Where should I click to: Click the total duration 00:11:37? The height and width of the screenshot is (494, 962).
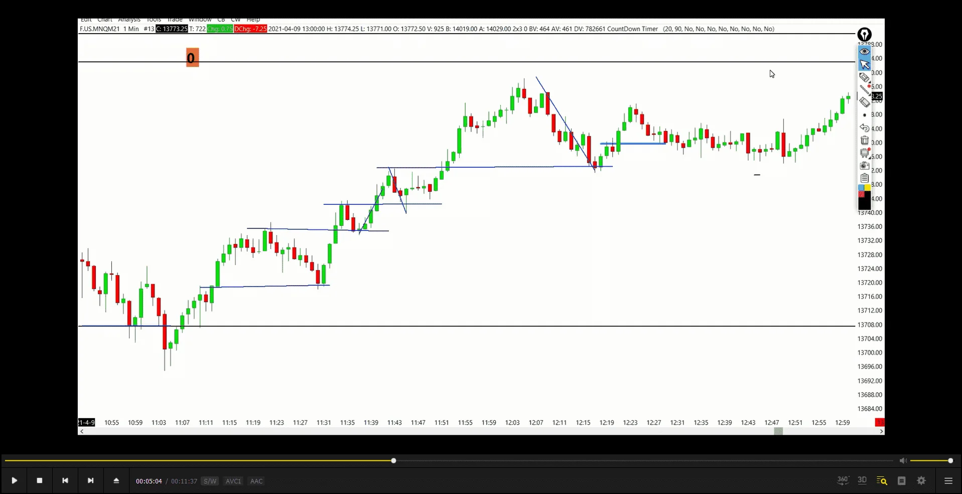[x=184, y=481]
